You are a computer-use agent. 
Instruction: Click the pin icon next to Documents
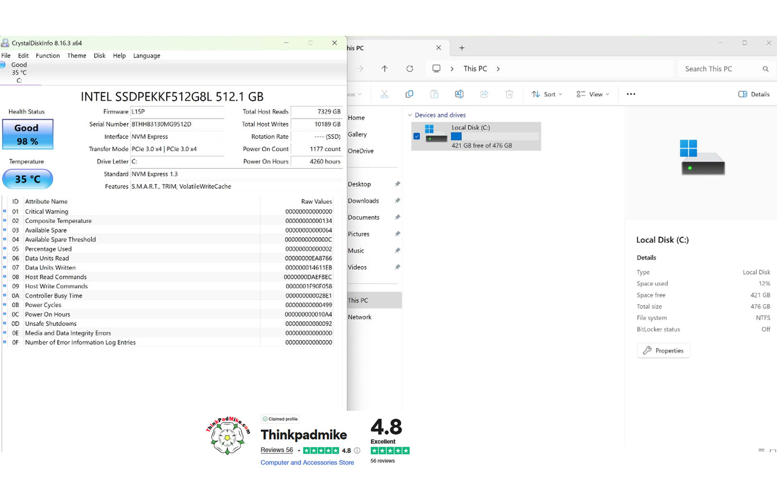[x=397, y=218]
